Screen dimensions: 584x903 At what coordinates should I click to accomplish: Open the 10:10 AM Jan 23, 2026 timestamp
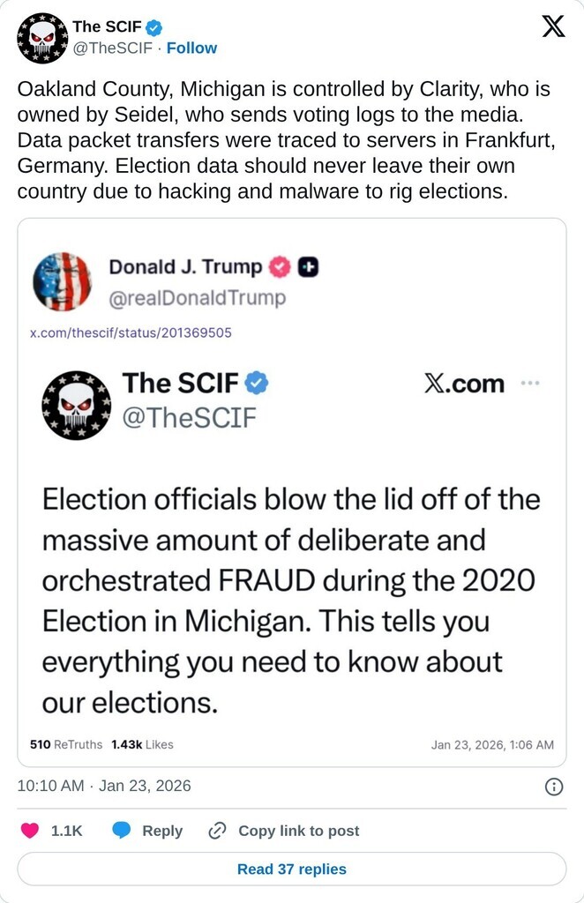[x=104, y=786]
